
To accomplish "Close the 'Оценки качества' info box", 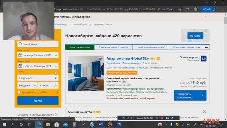I will tap(204, 112).
